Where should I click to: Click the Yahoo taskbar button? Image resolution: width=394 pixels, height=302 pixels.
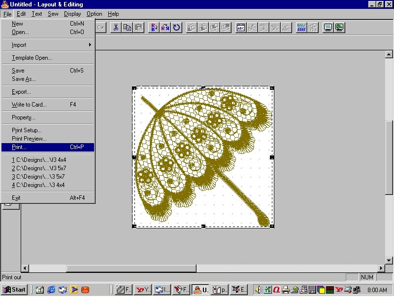(143, 290)
